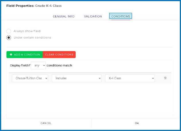Click the chevron arrow of includes dropdown
This screenshot has width=181, height=131.
99,78
